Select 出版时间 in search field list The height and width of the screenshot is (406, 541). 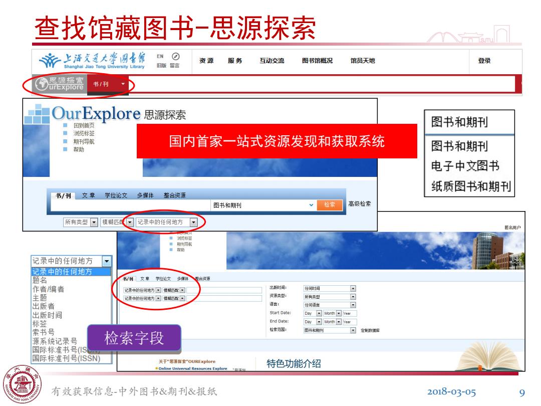pos(47,315)
